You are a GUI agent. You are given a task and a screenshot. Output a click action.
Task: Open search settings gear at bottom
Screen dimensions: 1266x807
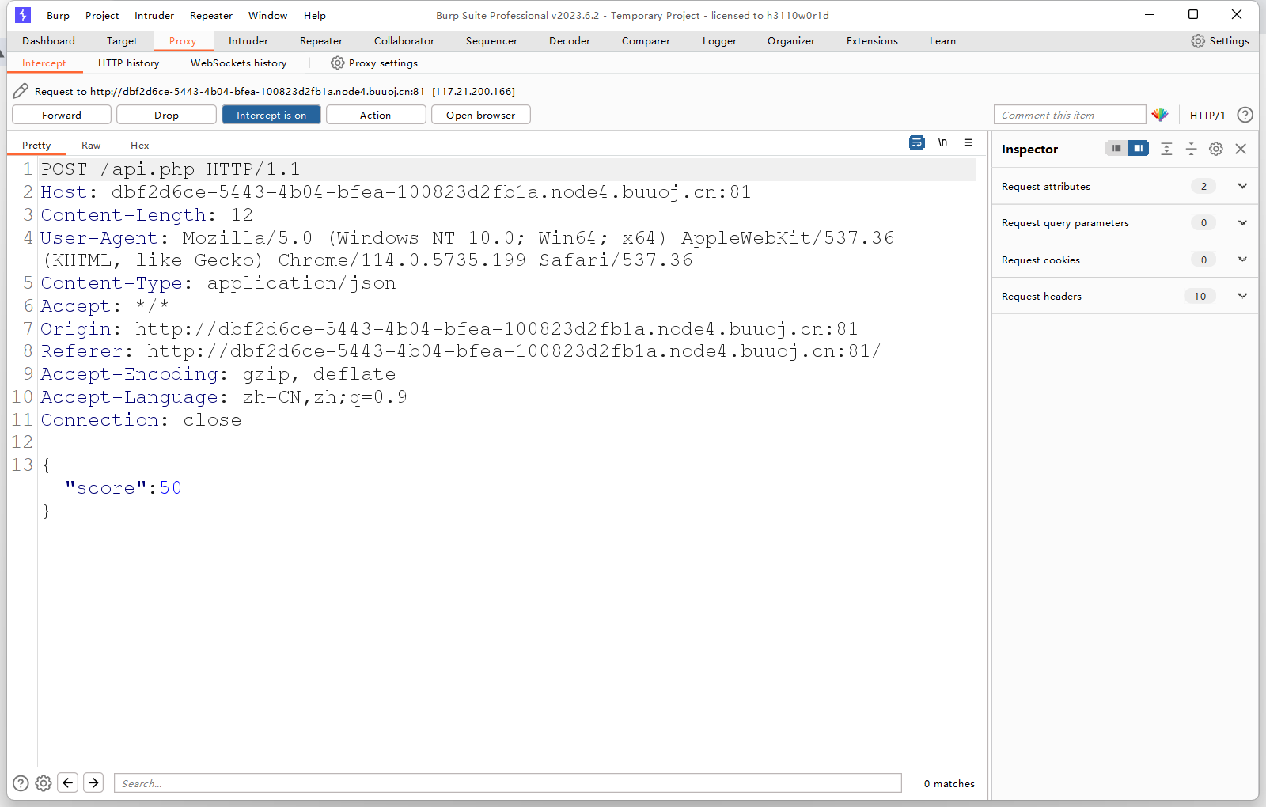pos(44,783)
